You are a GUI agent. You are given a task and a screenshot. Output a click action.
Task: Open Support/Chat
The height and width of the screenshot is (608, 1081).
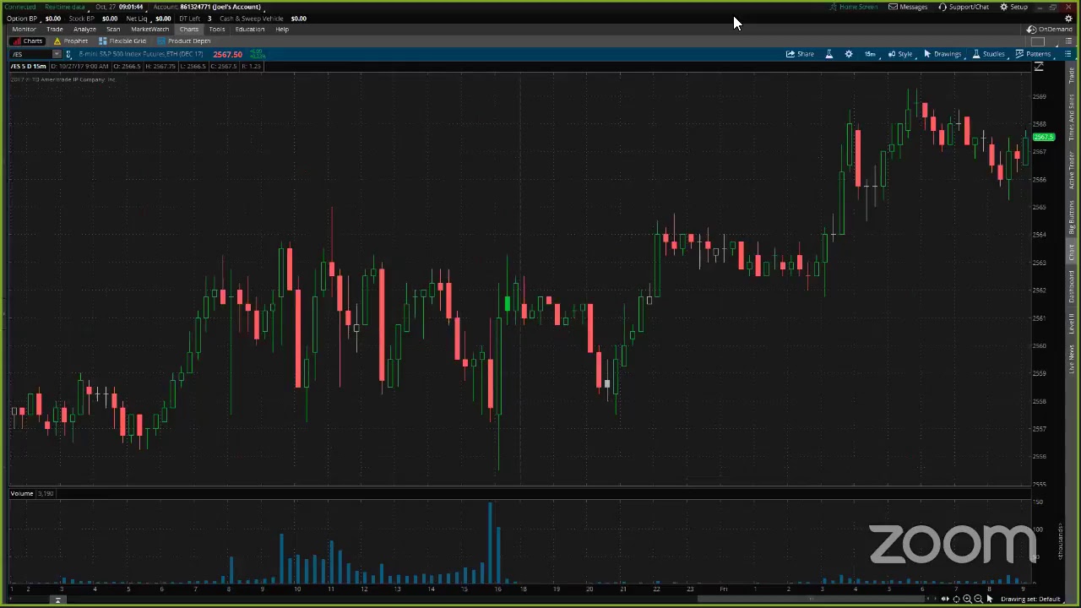[x=964, y=7]
